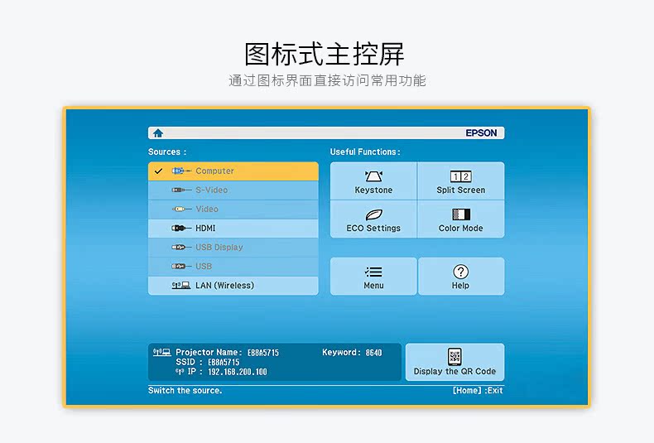This screenshot has width=654, height=443.
Task: Click the Color Mode icon
Action: tap(461, 214)
